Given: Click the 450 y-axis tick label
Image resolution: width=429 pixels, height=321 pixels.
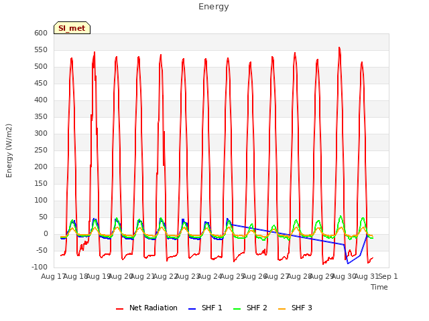Looking at the screenshot, I should (x=41, y=83).
